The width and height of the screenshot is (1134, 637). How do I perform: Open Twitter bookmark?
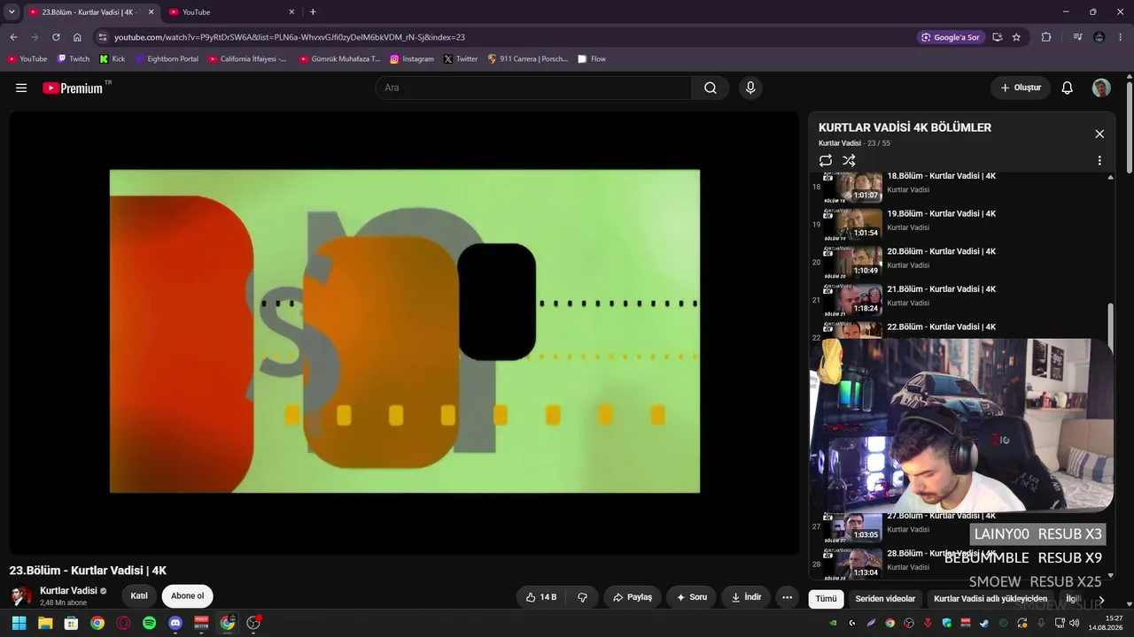(461, 59)
